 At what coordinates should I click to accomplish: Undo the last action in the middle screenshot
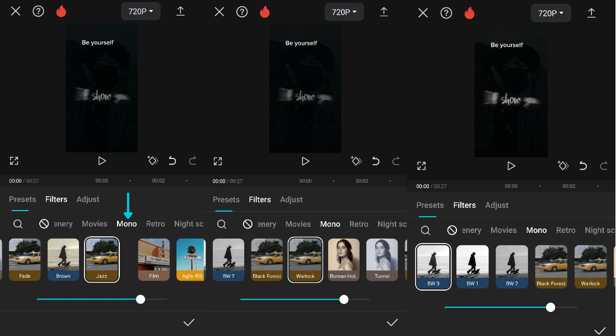(x=376, y=161)
